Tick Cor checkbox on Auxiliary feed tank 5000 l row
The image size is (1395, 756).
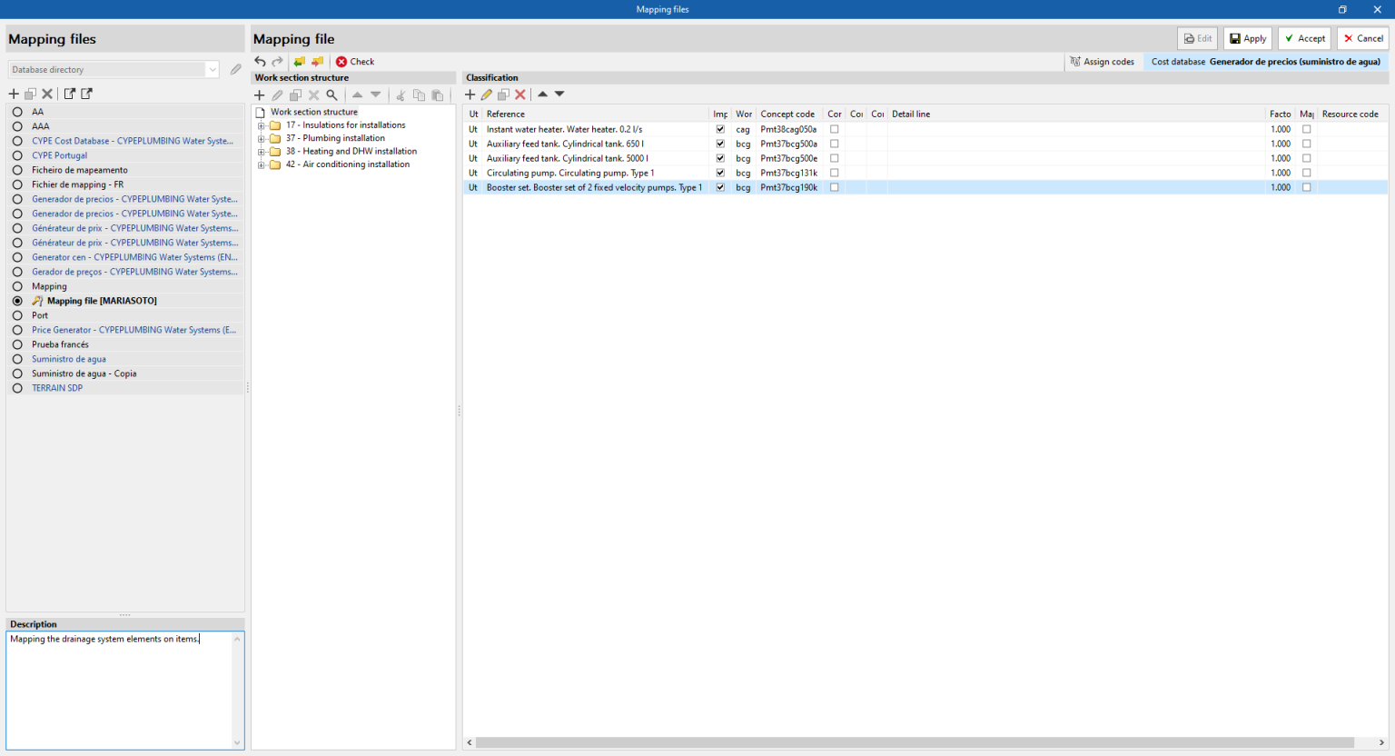click(x=834, y=158)
